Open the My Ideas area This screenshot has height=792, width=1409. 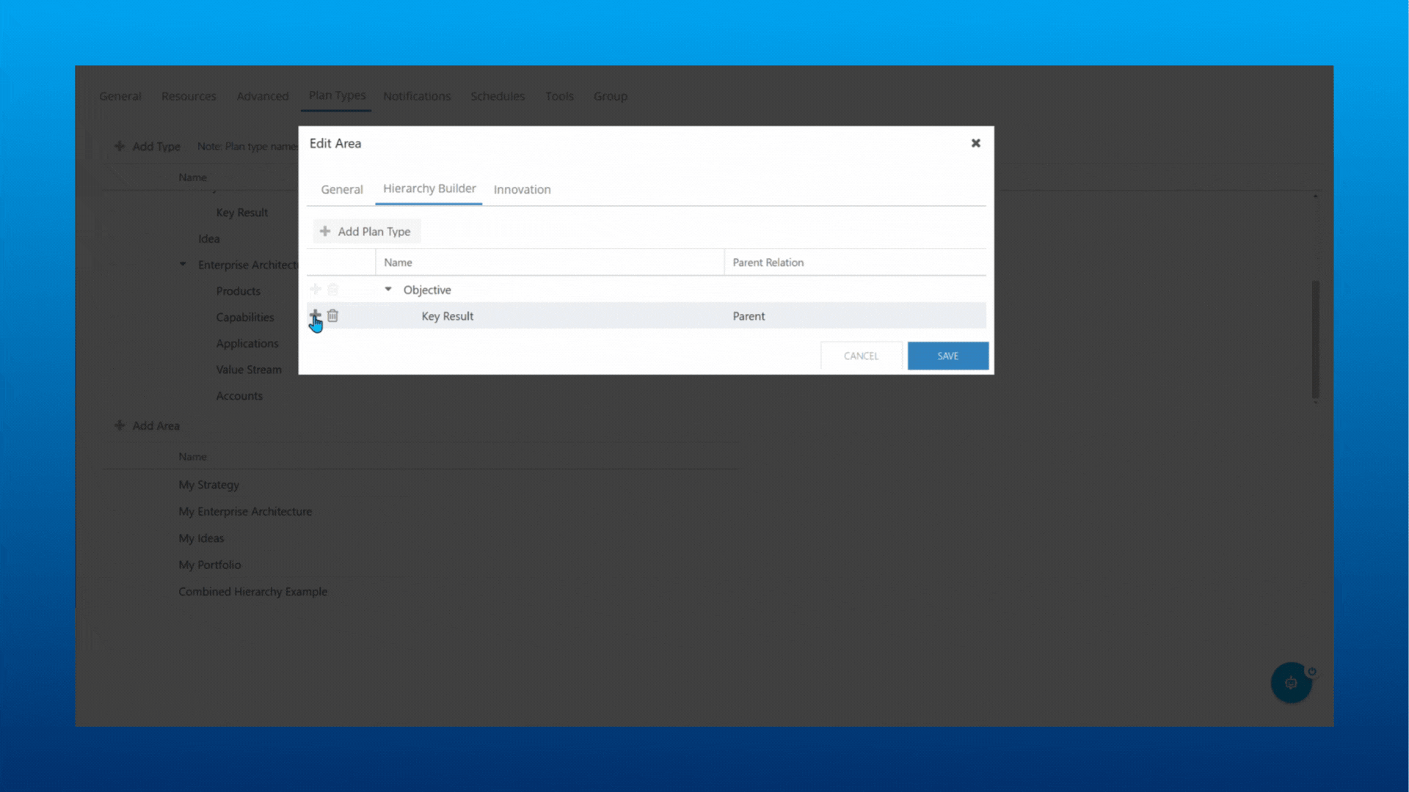tap(201, 538)
